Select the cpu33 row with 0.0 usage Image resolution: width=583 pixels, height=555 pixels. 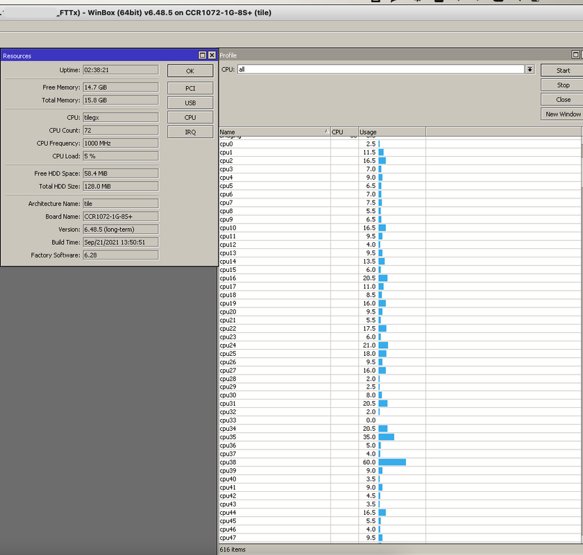tap(400, 420)
